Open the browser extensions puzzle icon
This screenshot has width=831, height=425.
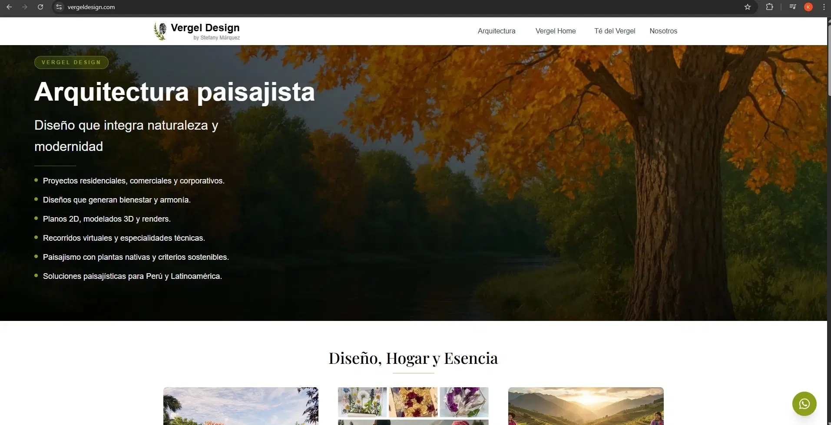(x=769, y=7)
